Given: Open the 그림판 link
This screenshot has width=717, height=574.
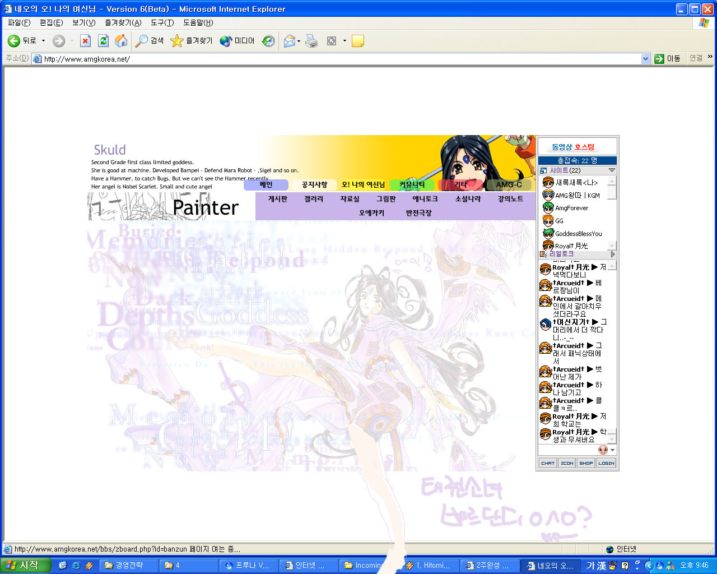Looking at the screenshot, I should 386,199.
